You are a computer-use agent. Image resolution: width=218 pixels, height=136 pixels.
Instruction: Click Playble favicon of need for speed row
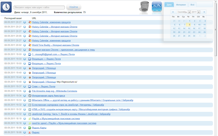click(30, 123)
